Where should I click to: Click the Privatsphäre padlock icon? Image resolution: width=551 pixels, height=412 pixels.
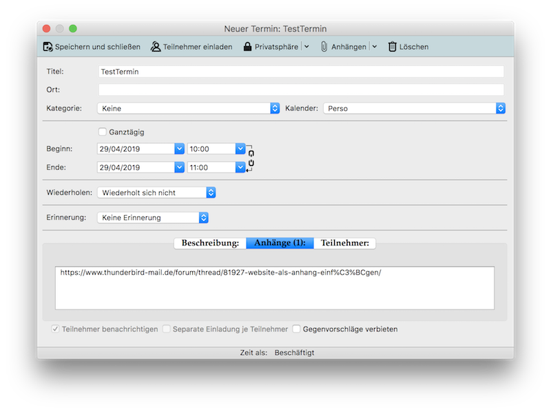(x=247, y=47)
